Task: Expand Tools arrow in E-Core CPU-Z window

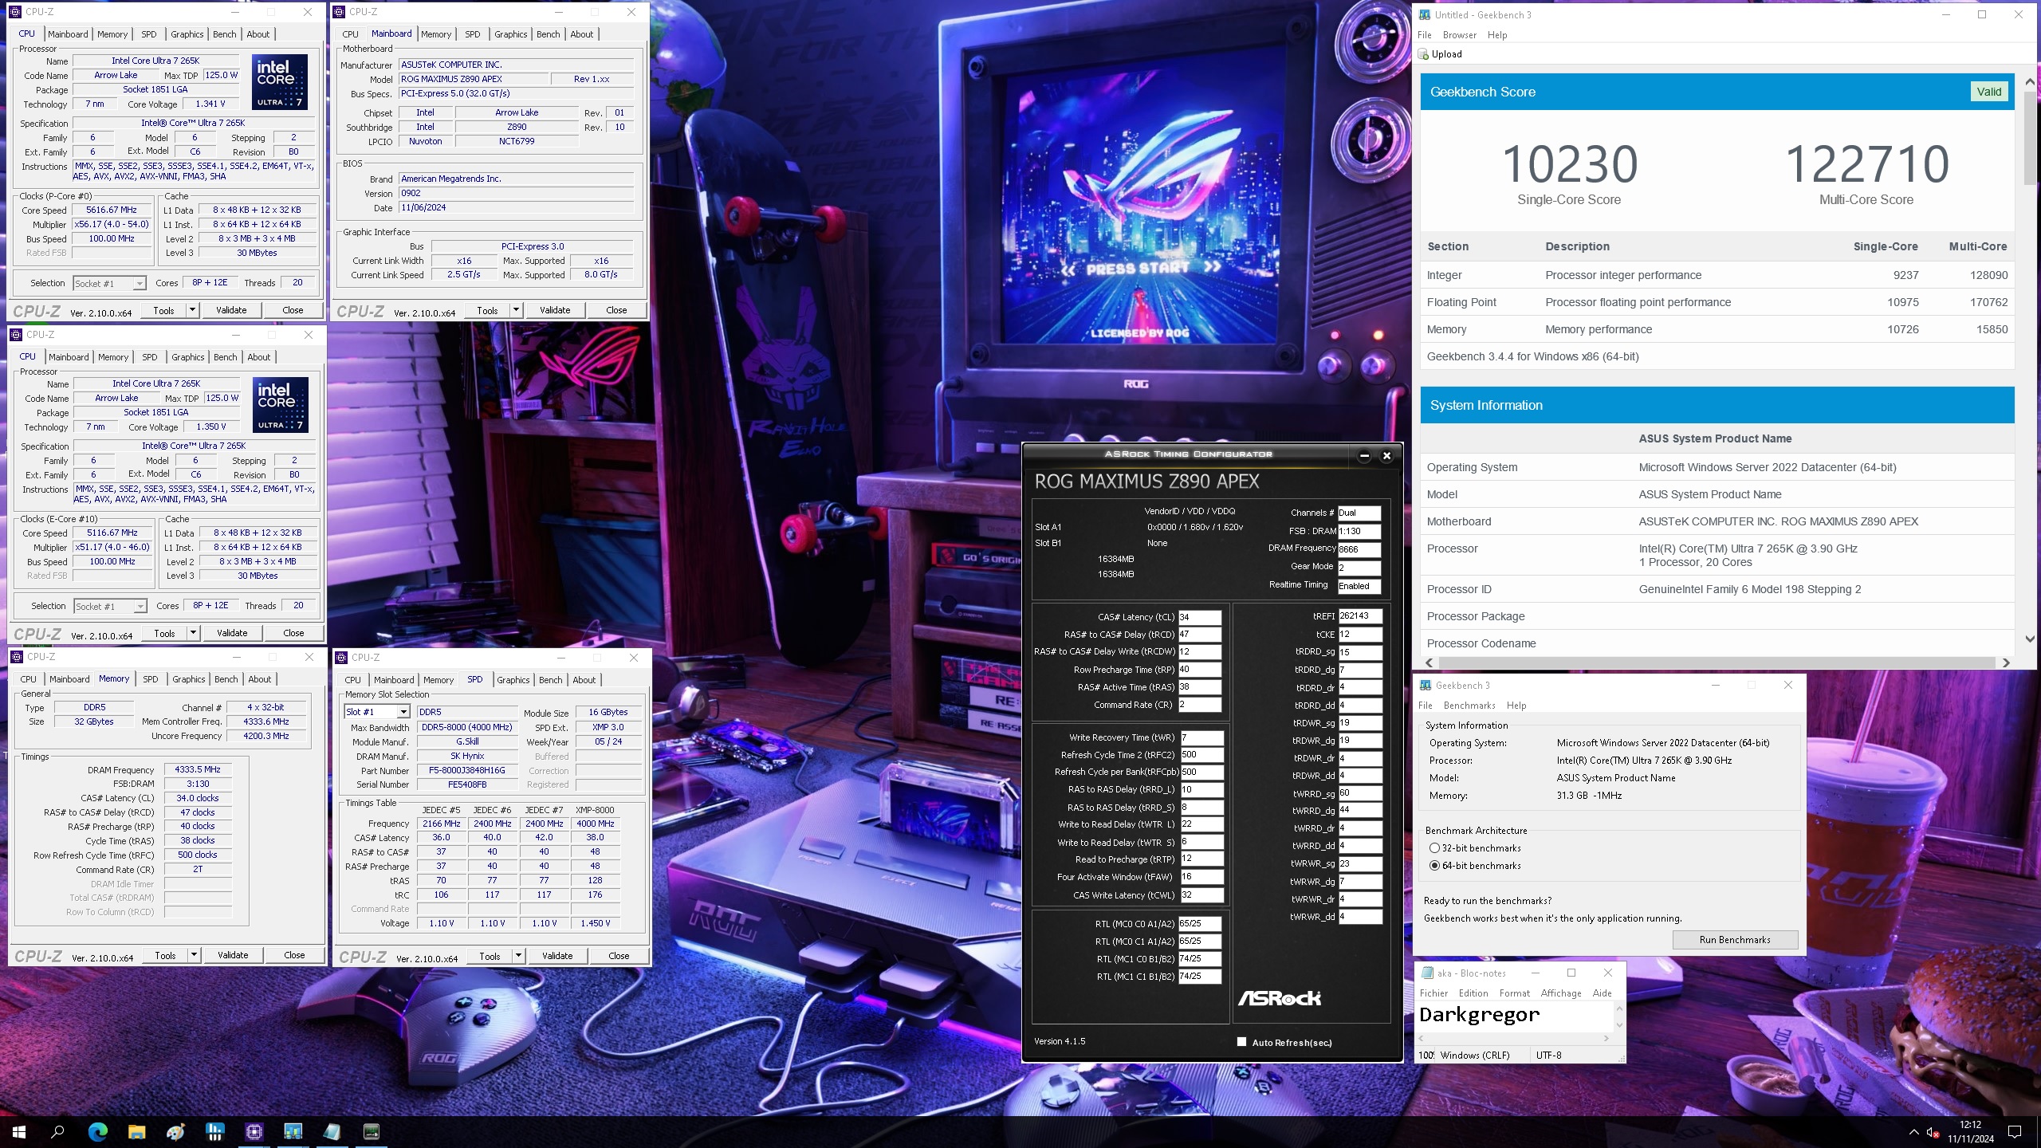Action: tap(193, 633)
